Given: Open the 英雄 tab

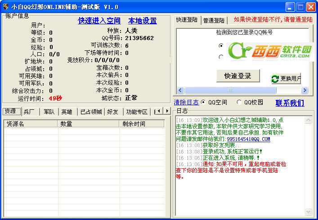Looking at the screenshot, I should click(68, 112).
